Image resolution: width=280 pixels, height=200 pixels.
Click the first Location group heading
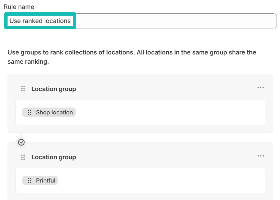pyautogui.click(x=54, y=89)
